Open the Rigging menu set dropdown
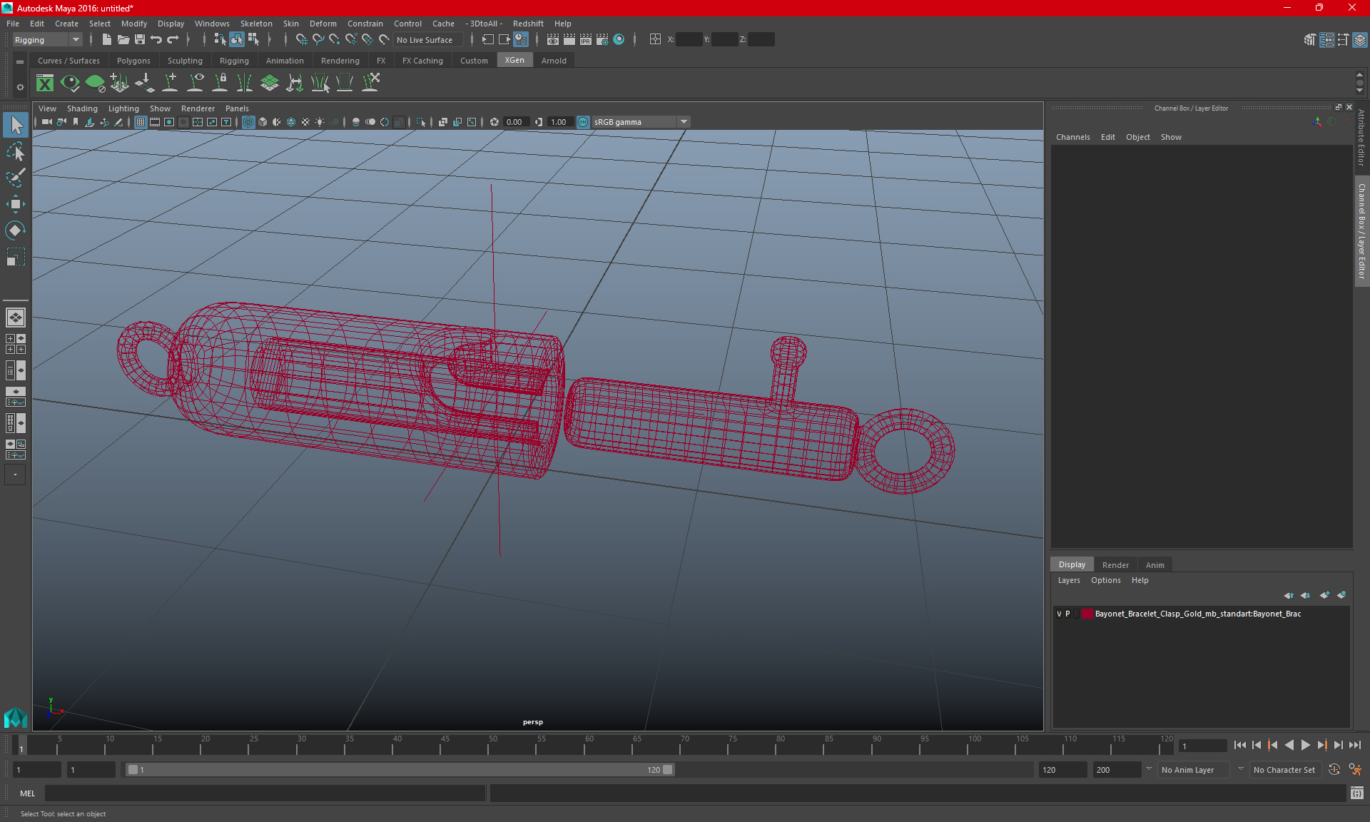This screenshot has height=822, width=1370. 47,40
